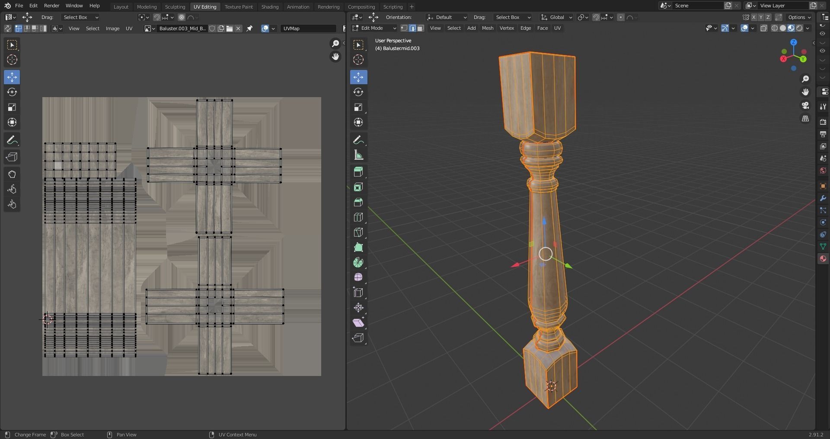Select the Rip Region tool in 3D viewport
Screen dimensions: 830x439
click(358, 338)
